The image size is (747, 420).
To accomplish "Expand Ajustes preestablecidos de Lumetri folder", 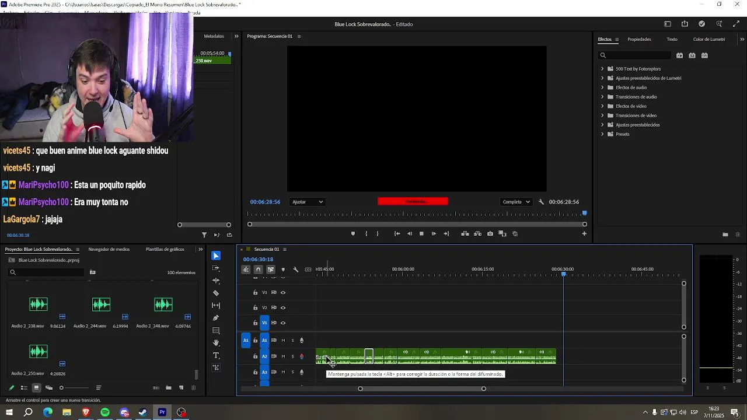I will pyautogui.click(x=602, y=78).
